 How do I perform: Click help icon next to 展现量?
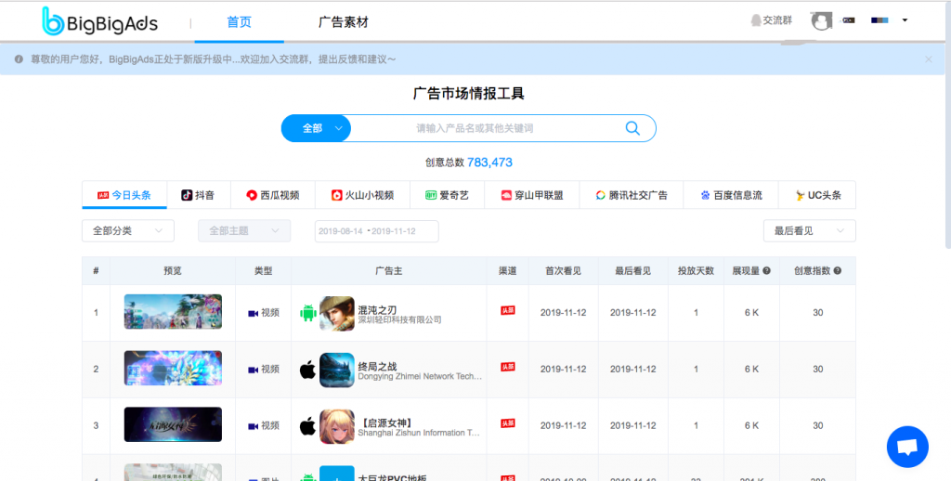tap(766, 271)
